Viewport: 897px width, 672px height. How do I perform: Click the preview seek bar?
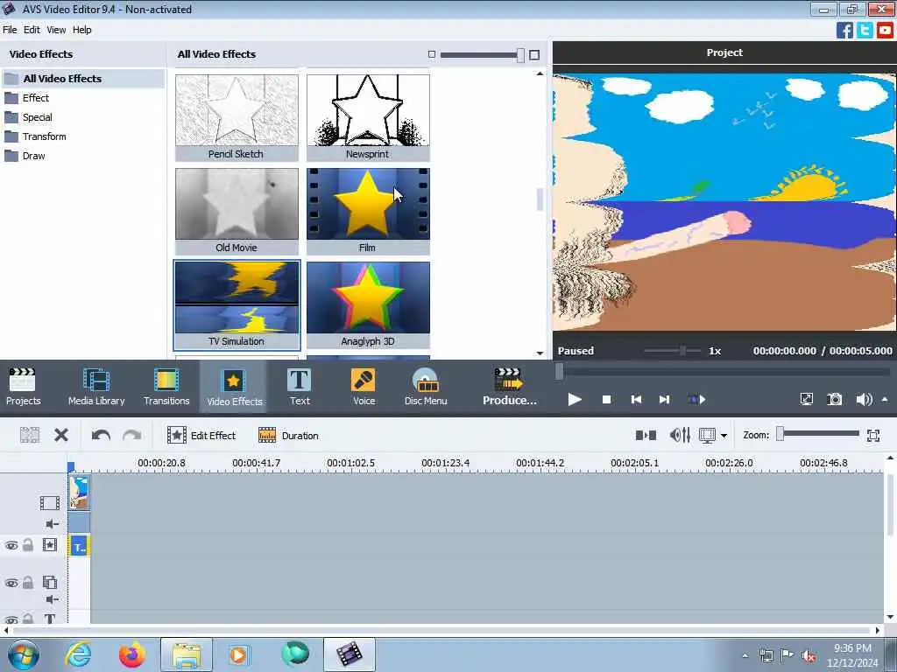click(724, 372)
